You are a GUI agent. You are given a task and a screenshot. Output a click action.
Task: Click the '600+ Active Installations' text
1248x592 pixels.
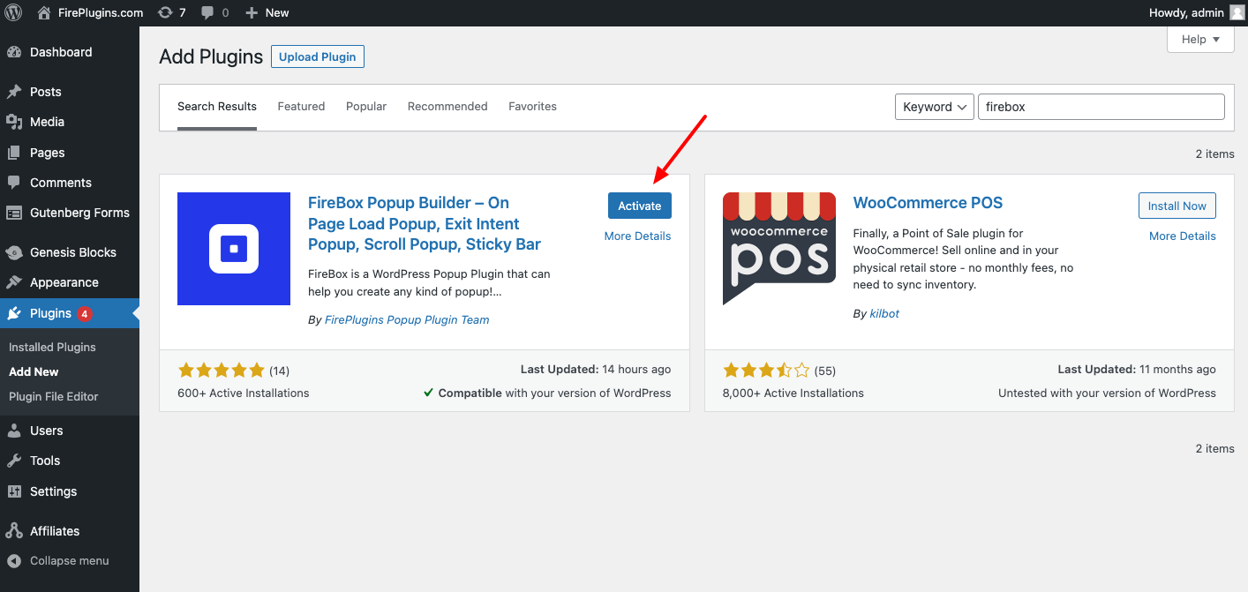click(244, 393)
